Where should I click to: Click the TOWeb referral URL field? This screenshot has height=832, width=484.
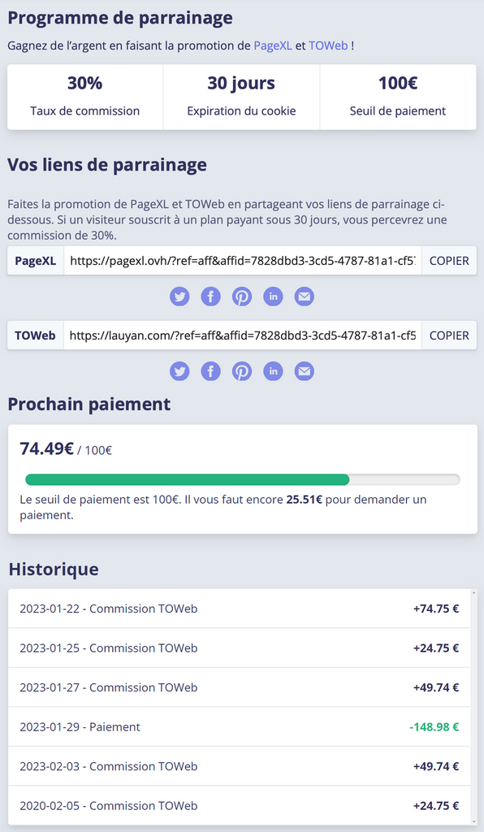pos(243,336)
